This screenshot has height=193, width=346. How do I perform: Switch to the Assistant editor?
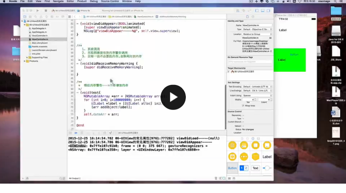tap(243, 11)
